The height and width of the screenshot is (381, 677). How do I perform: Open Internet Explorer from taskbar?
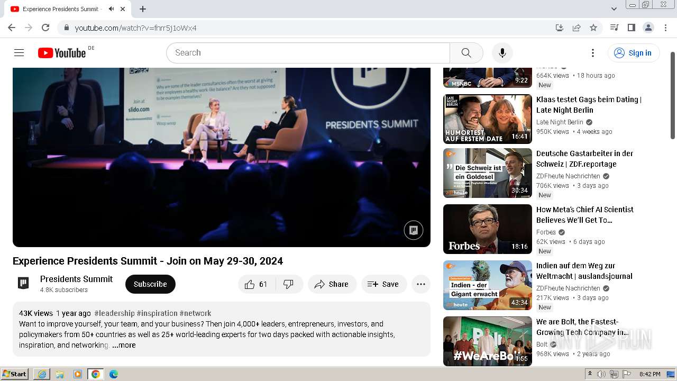[x=42, y=374]
